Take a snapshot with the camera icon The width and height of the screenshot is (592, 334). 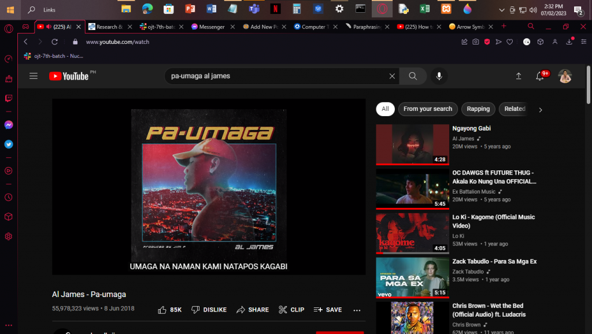[476, 42]
